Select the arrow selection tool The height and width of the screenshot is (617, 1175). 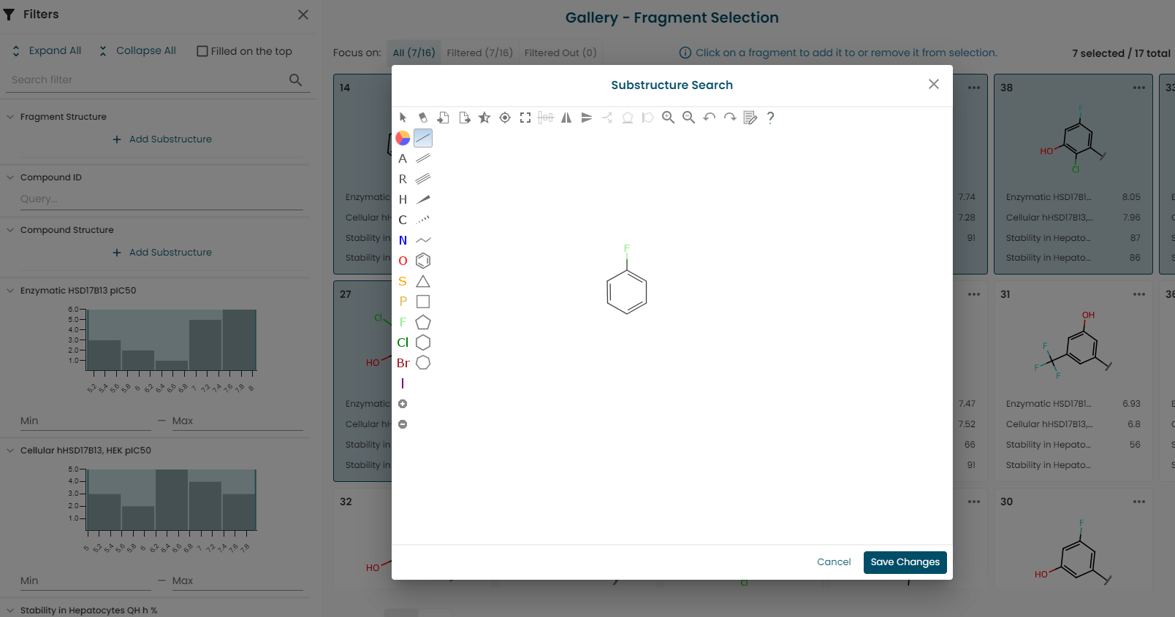coord(403,118)
